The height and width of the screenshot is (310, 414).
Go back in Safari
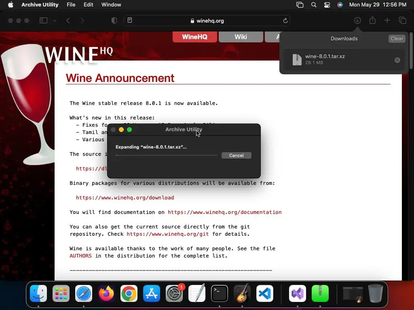pos(68,21)
